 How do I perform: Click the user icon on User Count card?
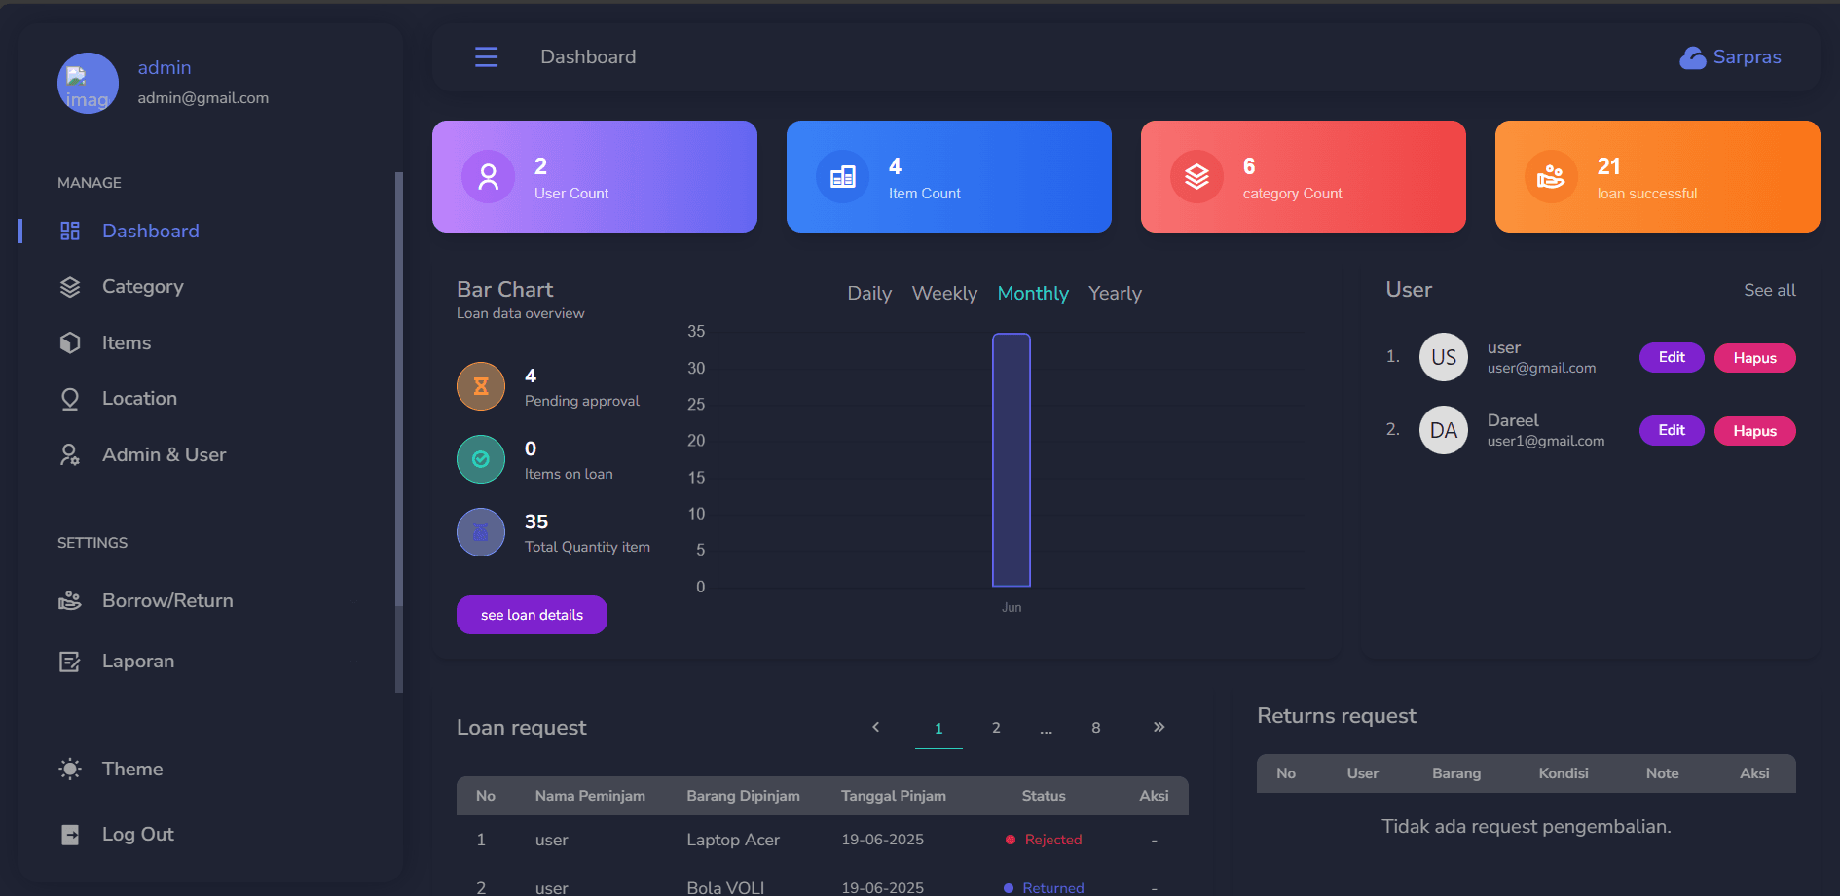488,176
